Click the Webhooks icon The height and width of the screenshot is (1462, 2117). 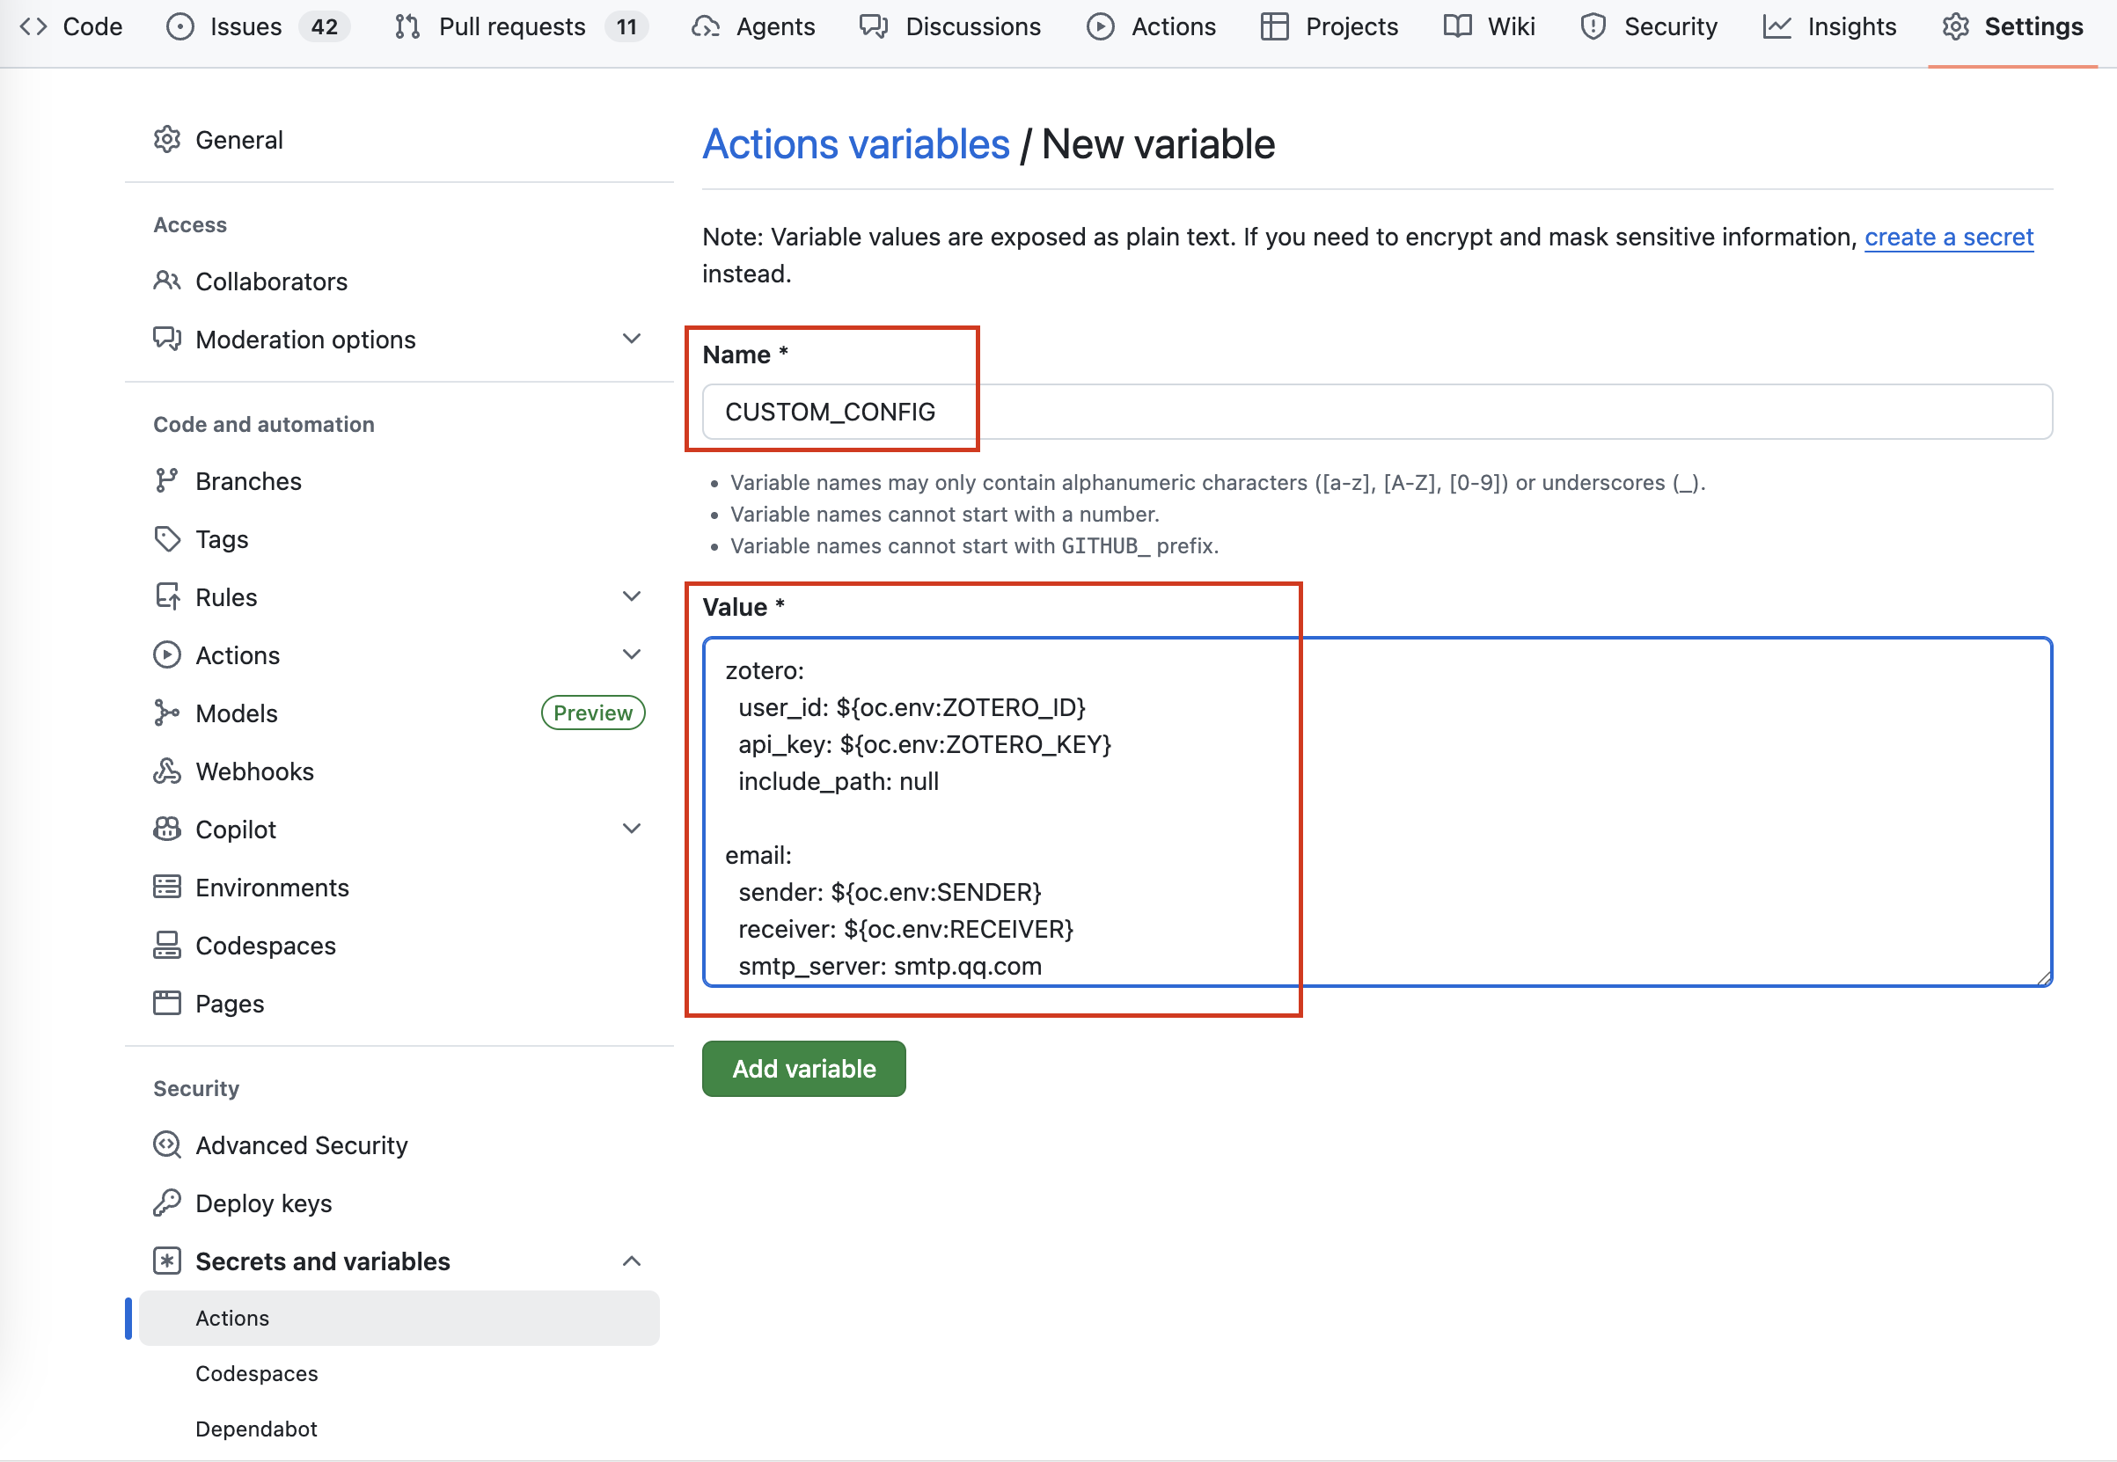[166, 771]
